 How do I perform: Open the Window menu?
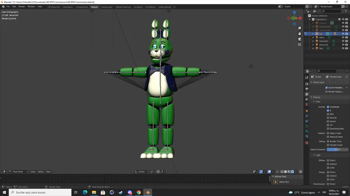coord(31,7)
